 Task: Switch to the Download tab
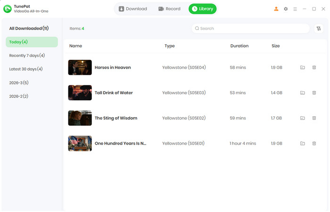pyautogui.click(x=133, y=9)
